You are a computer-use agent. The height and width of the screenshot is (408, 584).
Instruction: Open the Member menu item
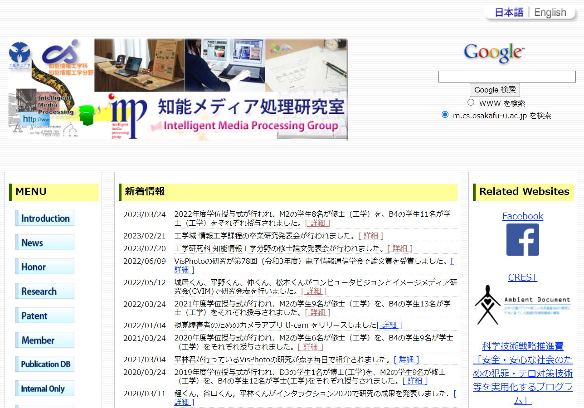[45, 340]
